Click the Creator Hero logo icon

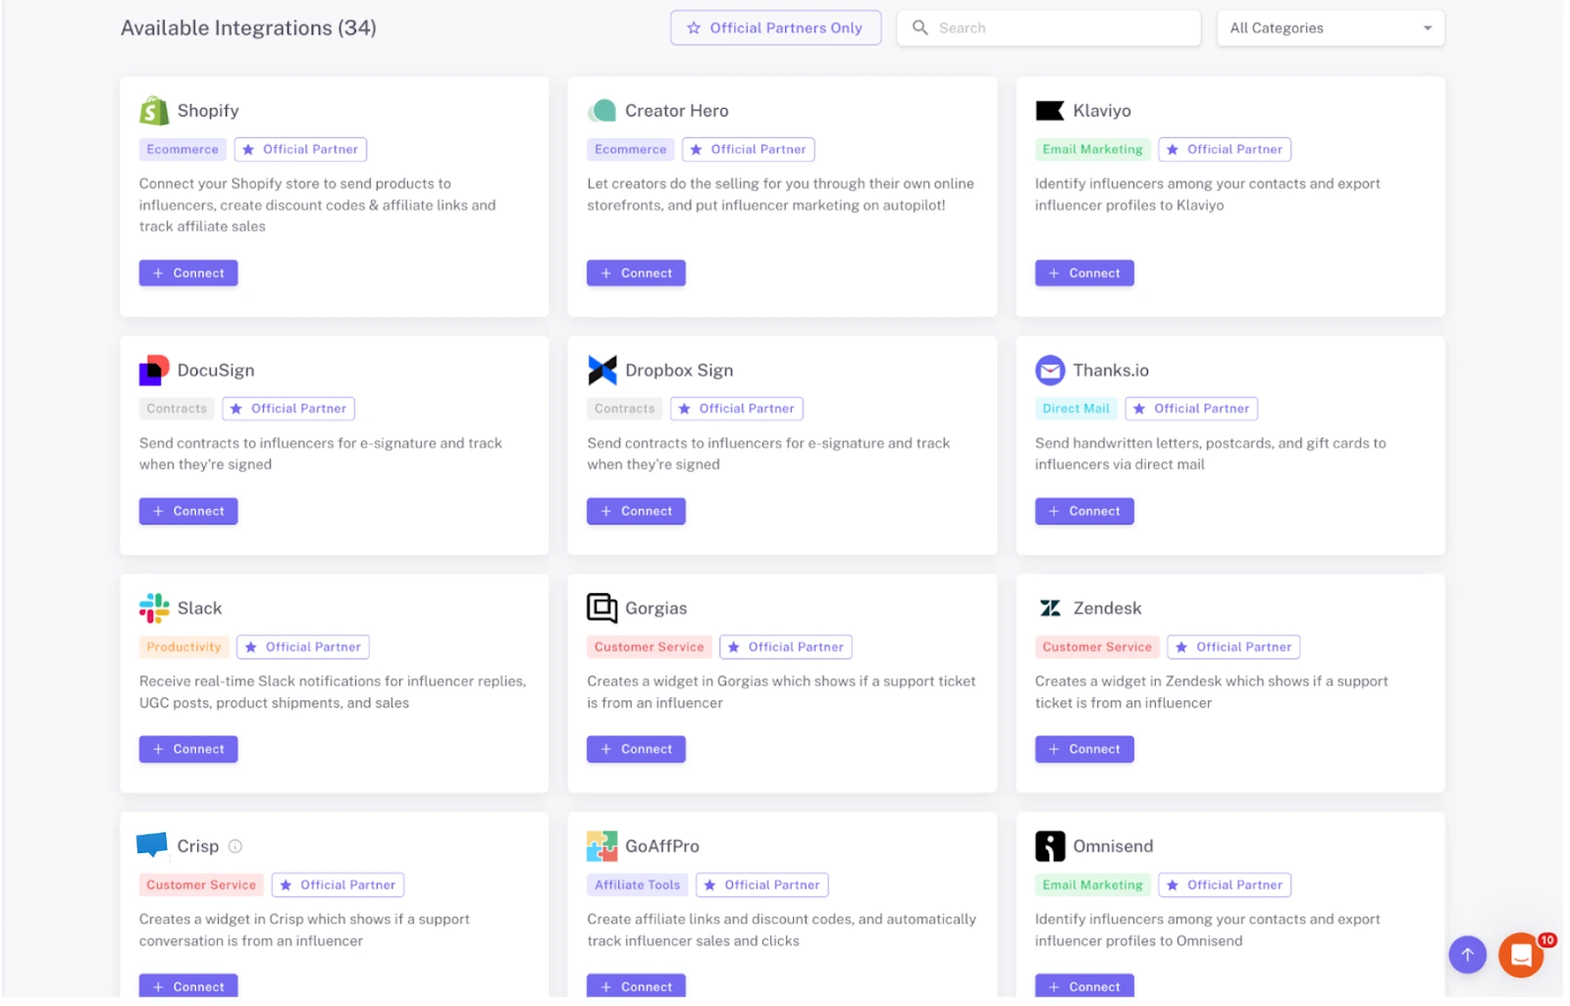click(602, 111)
